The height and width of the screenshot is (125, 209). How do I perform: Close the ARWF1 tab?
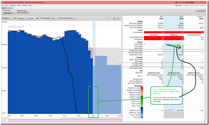(9, 8)
